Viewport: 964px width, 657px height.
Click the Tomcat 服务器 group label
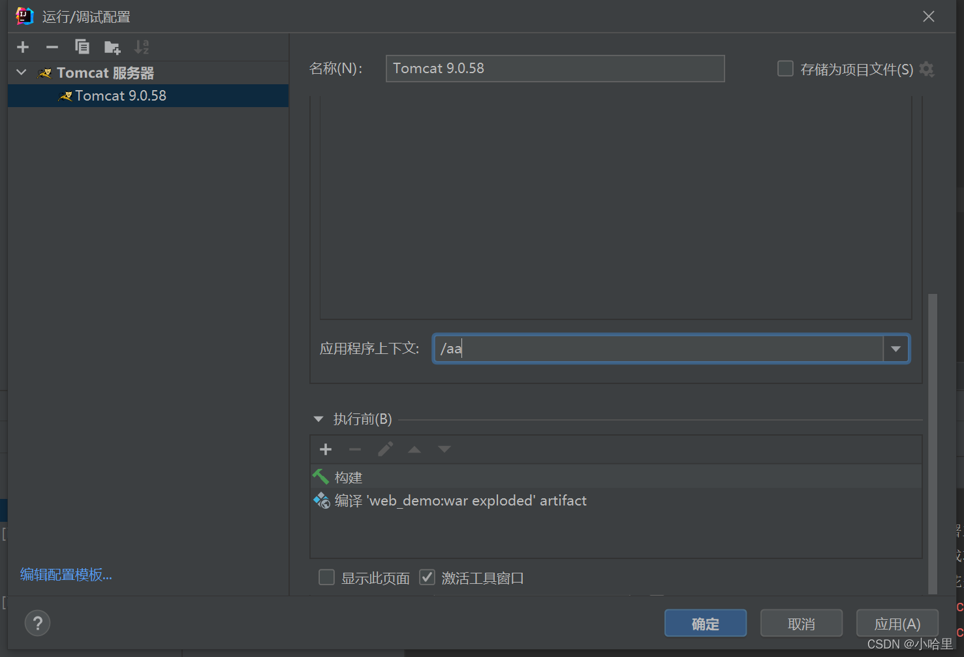(105, 72)
